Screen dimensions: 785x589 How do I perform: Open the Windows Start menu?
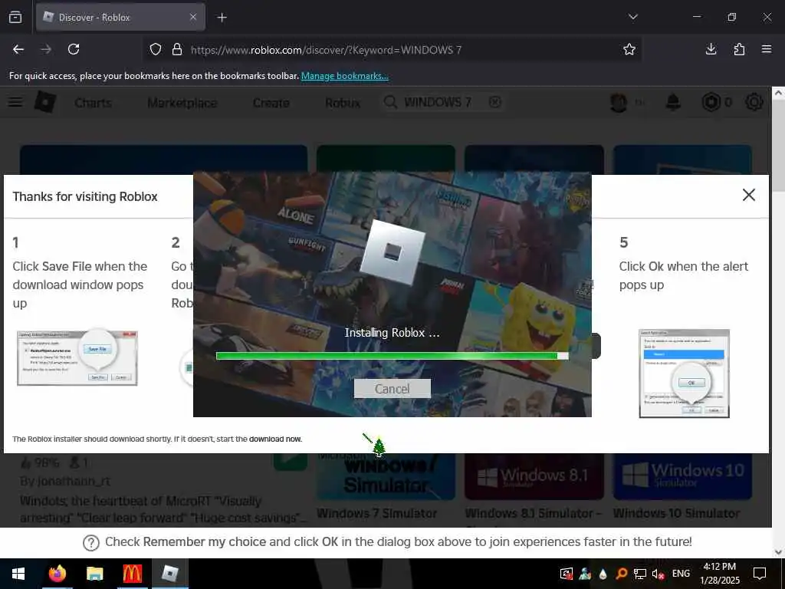[x=18, y=574]
